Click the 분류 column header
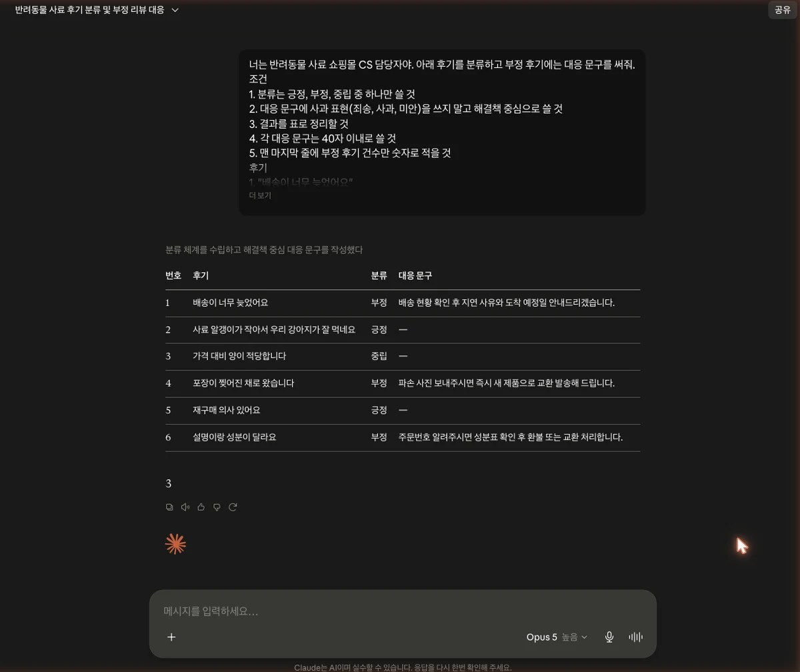Viewport: 800px width, 672px height. [x=379, y=276]
